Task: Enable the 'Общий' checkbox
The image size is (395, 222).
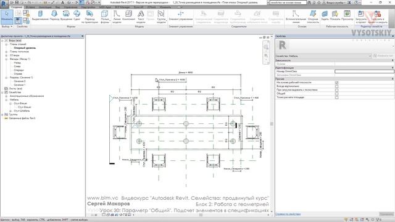Action: point(336,94)
